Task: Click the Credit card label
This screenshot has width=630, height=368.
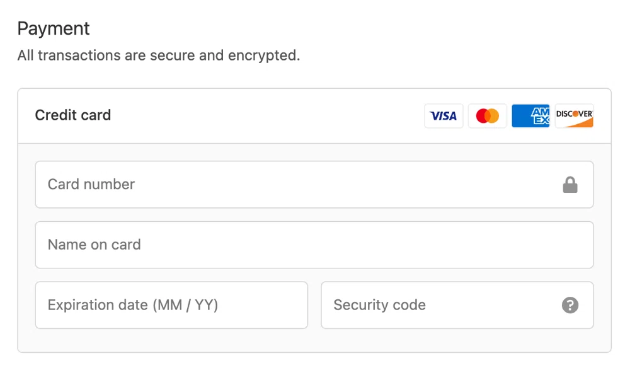Action: [x=73, y=115]
